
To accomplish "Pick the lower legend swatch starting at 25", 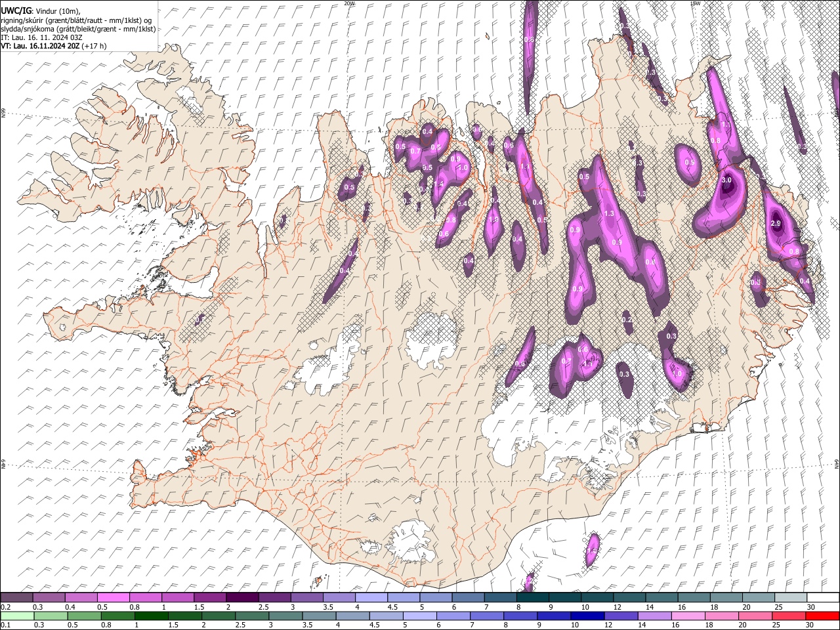I will pyautogui.click(x=788, y=616).
